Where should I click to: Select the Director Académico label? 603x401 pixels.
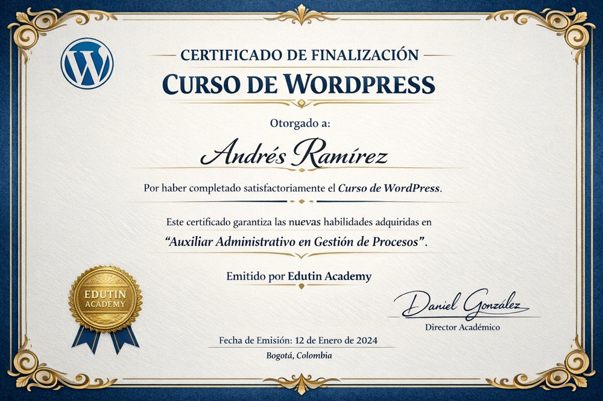[463, 328]
